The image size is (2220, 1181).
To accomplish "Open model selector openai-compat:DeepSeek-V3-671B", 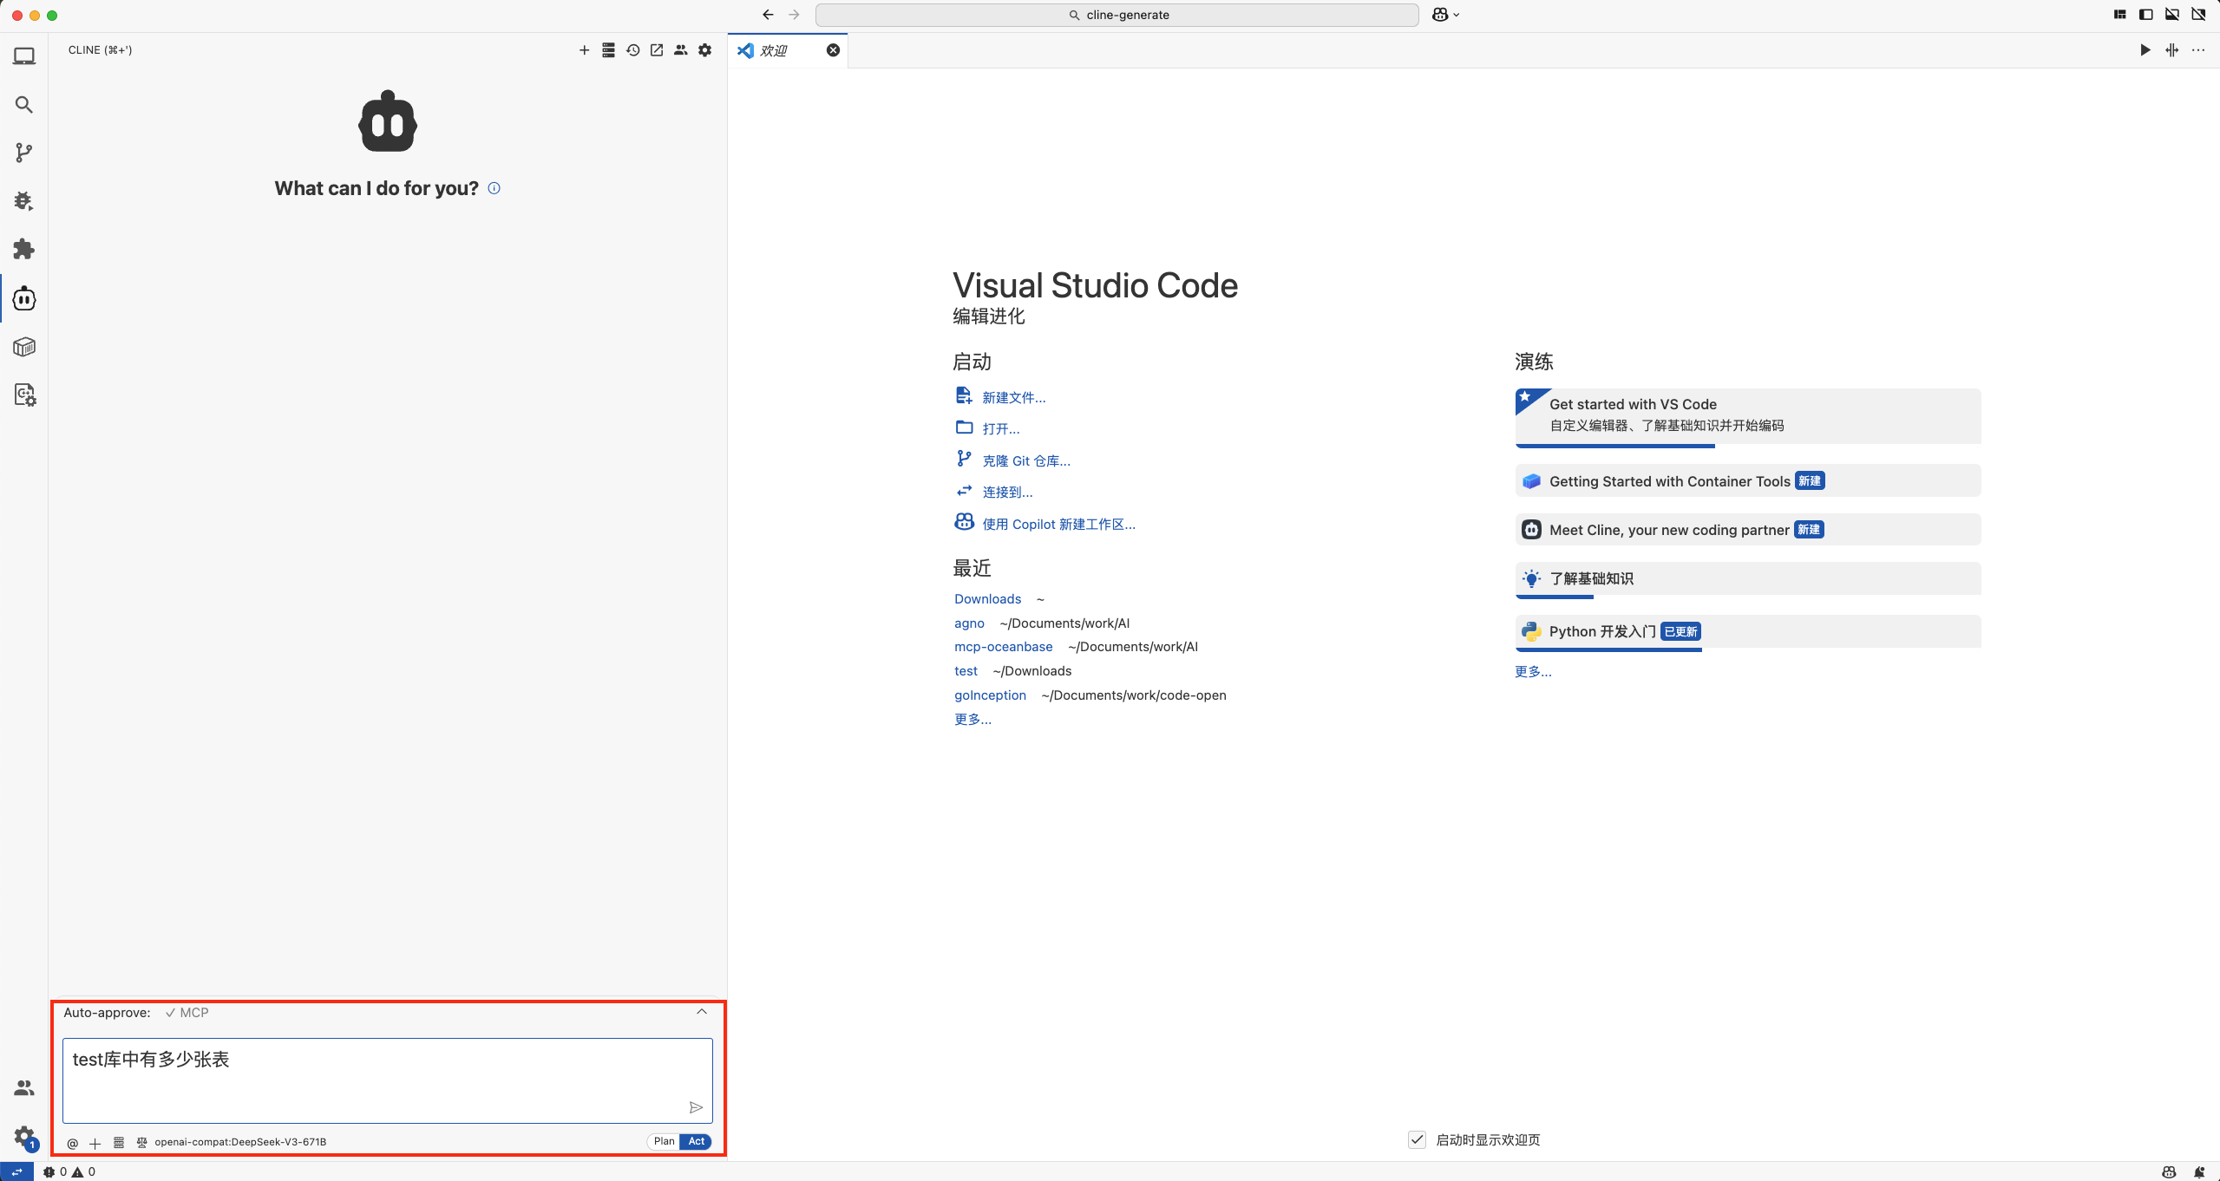I will pyautogui.click(x=240, y=1142).
